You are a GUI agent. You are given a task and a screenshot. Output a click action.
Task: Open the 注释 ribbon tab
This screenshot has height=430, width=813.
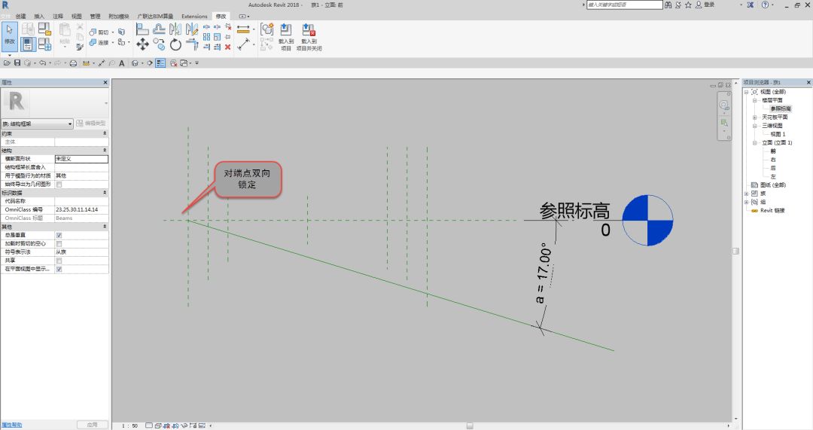tap(58, 16)
